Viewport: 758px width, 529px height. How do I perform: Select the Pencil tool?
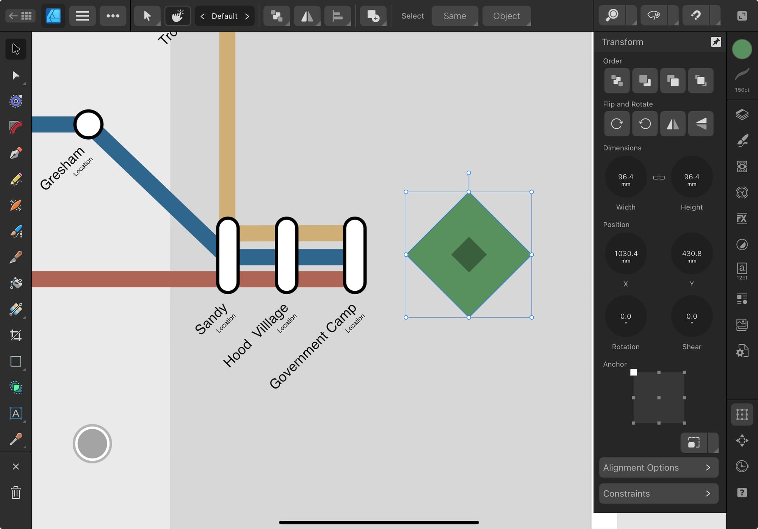click(16, 179)
